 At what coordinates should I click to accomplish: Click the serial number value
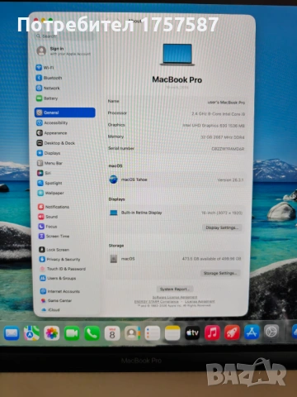click(228, 149)
